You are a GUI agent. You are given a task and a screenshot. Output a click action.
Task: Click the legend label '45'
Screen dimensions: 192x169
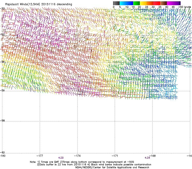pyautogui.click(x=173, y=7)
